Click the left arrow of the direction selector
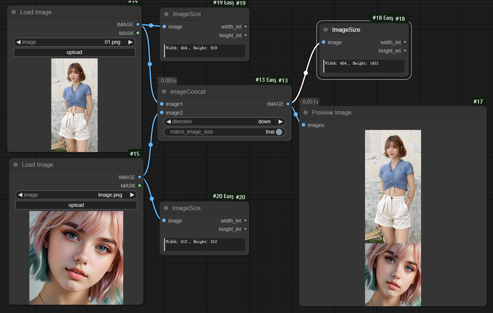This screenshot has height=313, width=493. tap(168, 121)
